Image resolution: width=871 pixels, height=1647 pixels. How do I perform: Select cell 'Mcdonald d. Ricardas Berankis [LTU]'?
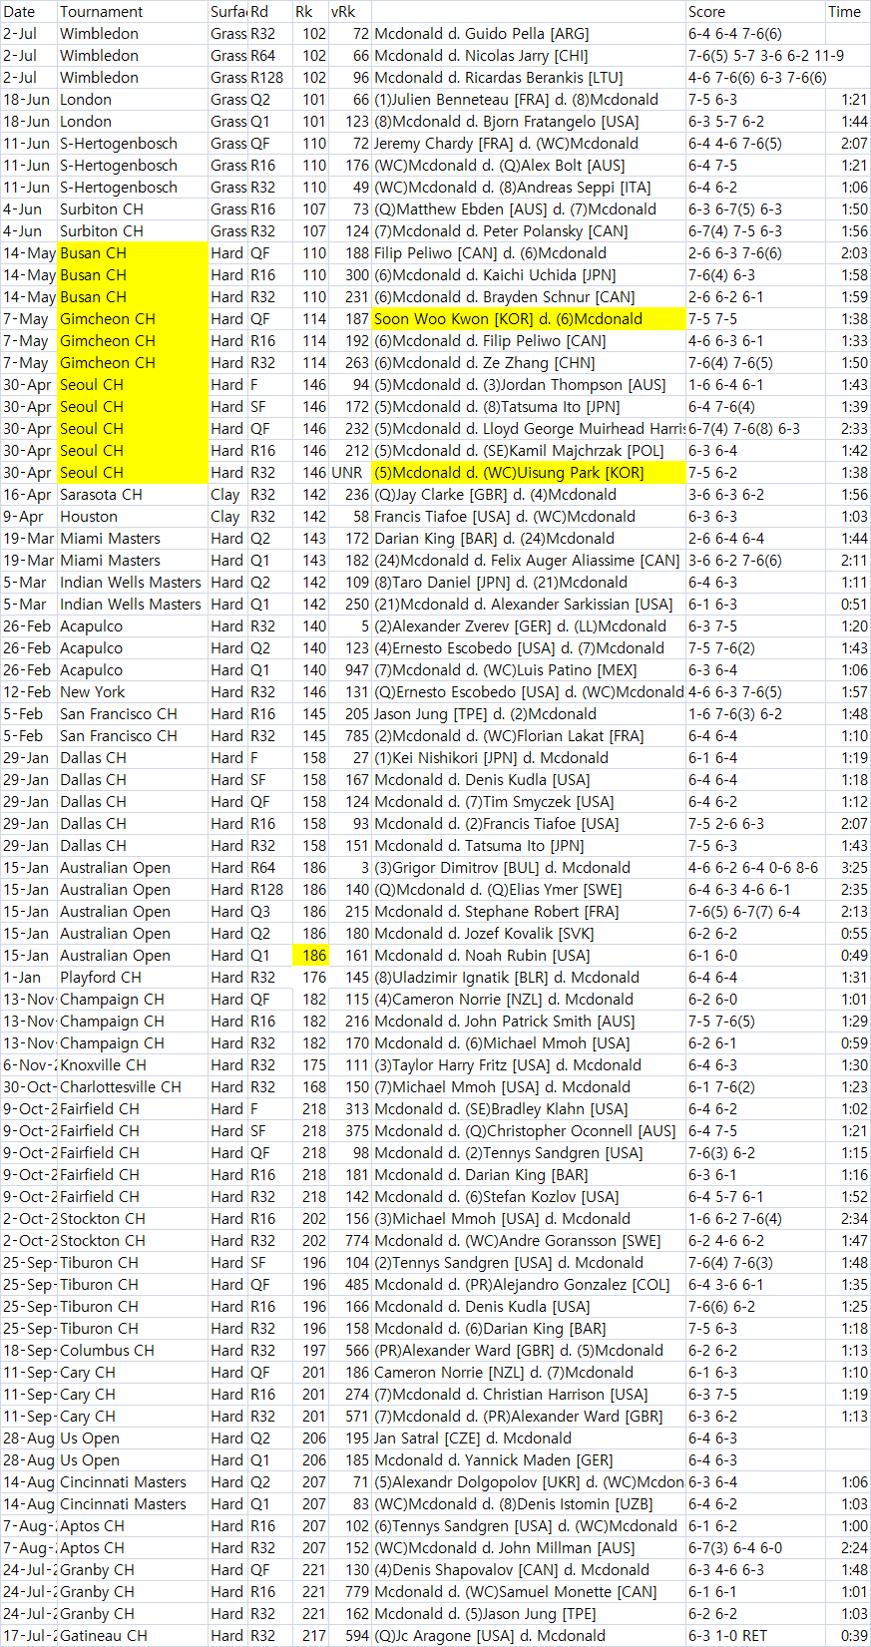point(529,77)
